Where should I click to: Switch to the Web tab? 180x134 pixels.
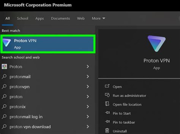[x=81, y=18]
